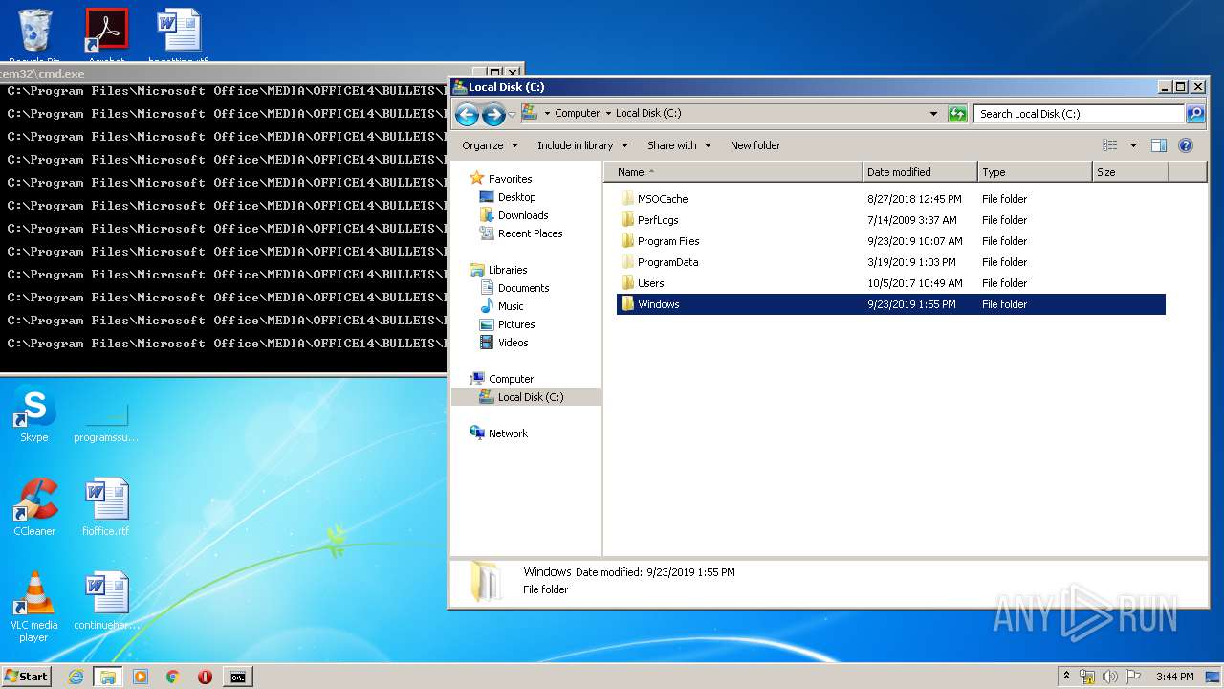The width and height of the screenshot is (1224, 689).
Task: Open Opera from taskbar
Action: (x=205, y=677)
